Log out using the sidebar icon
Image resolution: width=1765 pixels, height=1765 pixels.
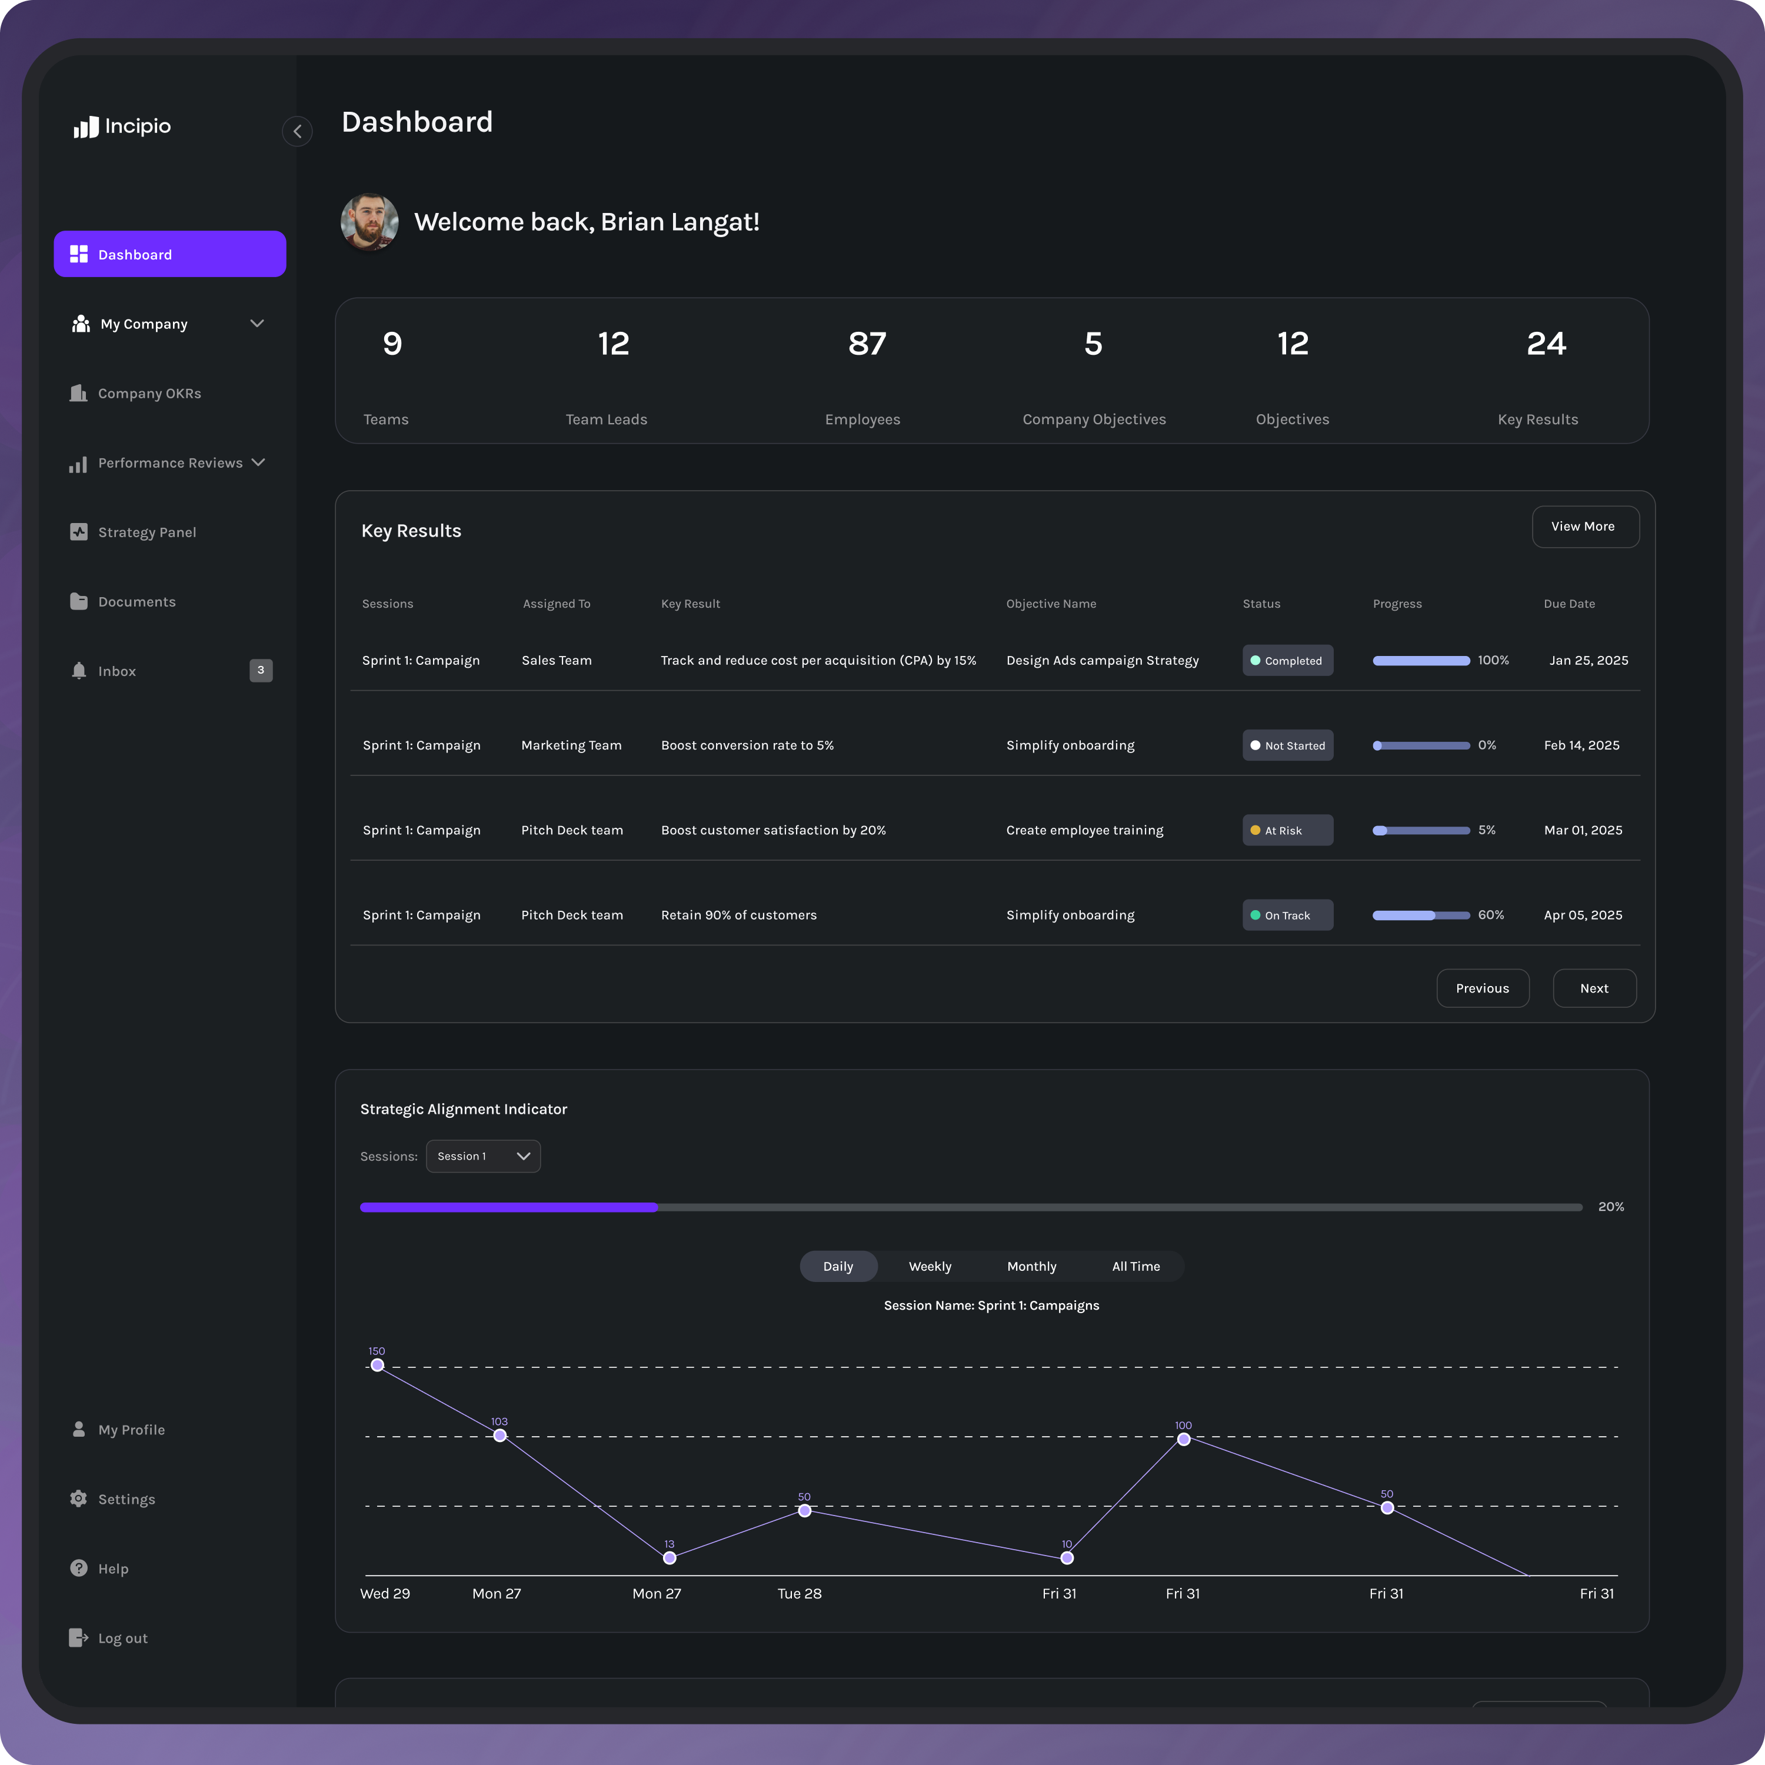point(78,1637)
